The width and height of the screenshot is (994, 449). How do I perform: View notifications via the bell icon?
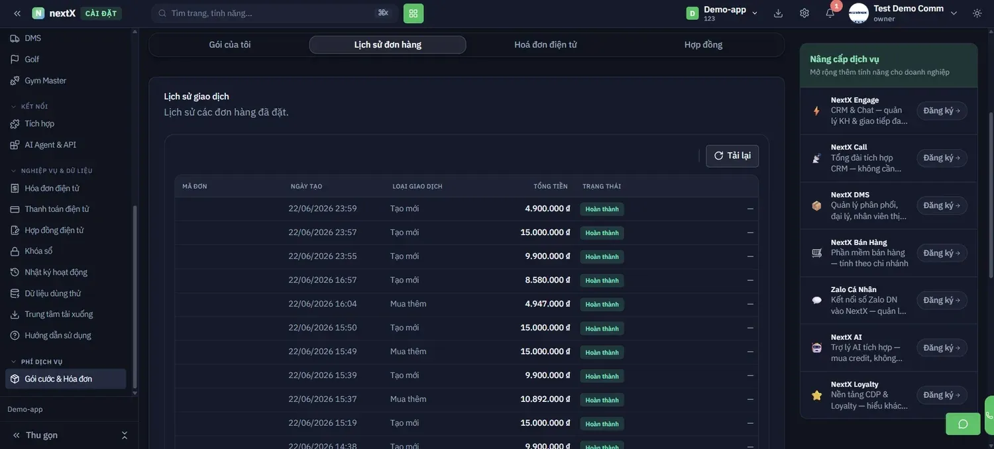point(830,13)
